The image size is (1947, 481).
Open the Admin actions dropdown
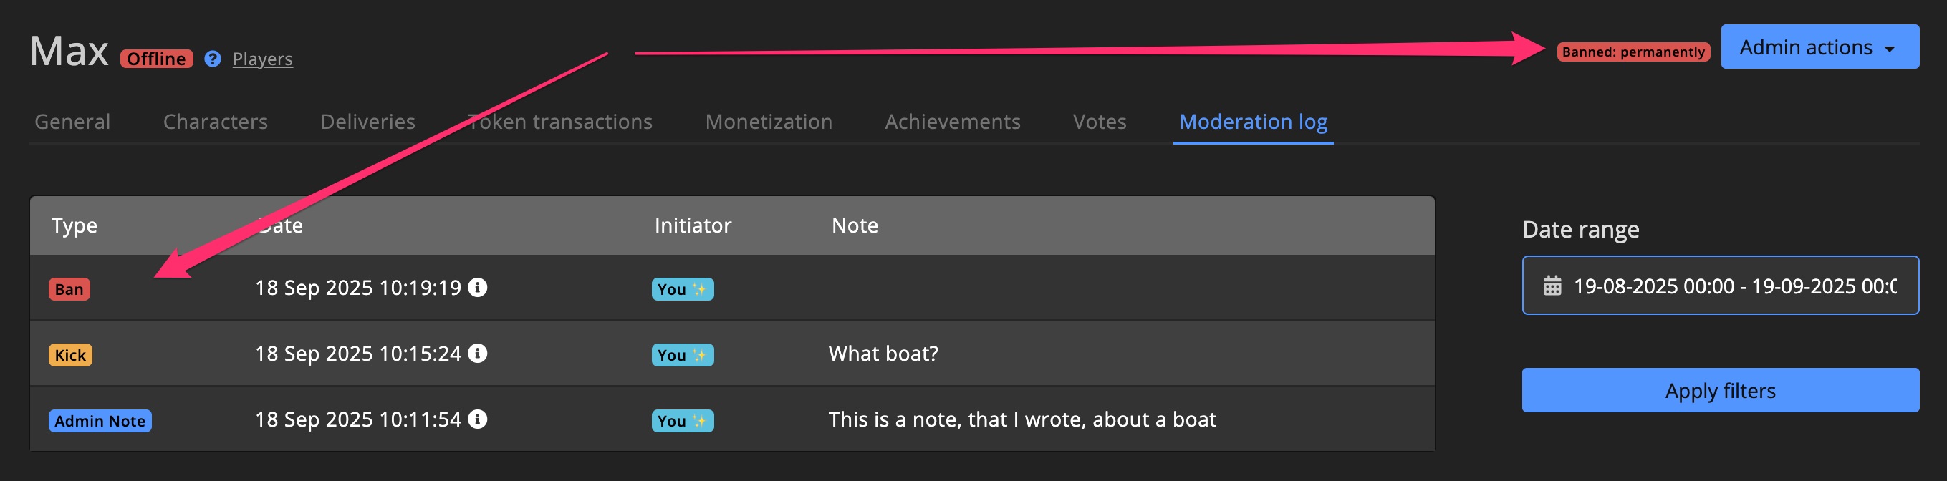coord(1819,47)
